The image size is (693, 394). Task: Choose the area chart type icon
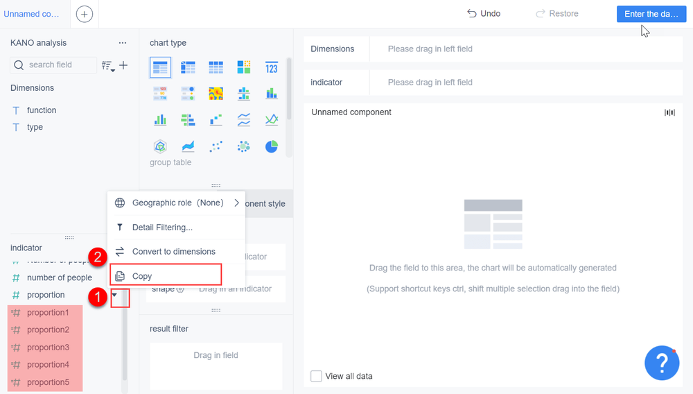tap(188, 147)
